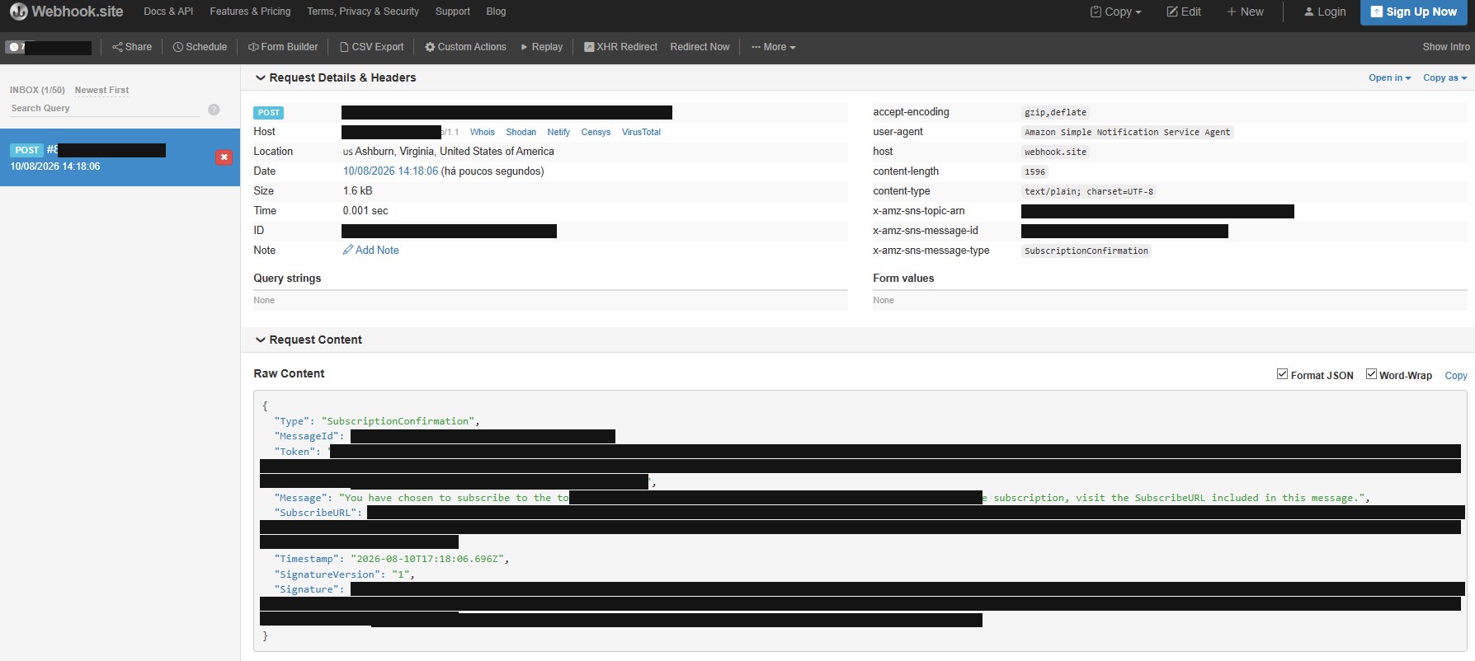Click the user-agent header value
The image size is (1475, 661).
point(1127,132)
